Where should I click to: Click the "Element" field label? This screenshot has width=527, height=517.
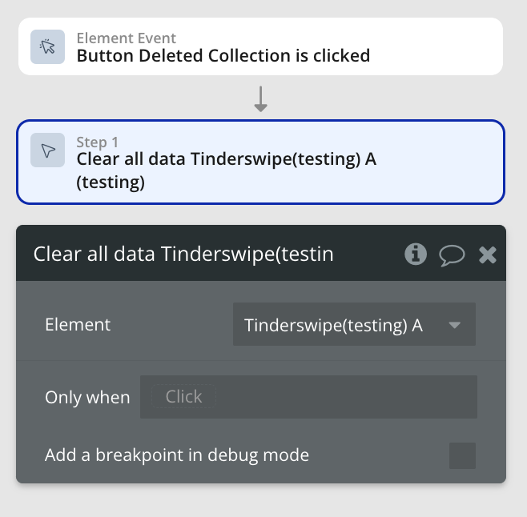click(78, 324)
